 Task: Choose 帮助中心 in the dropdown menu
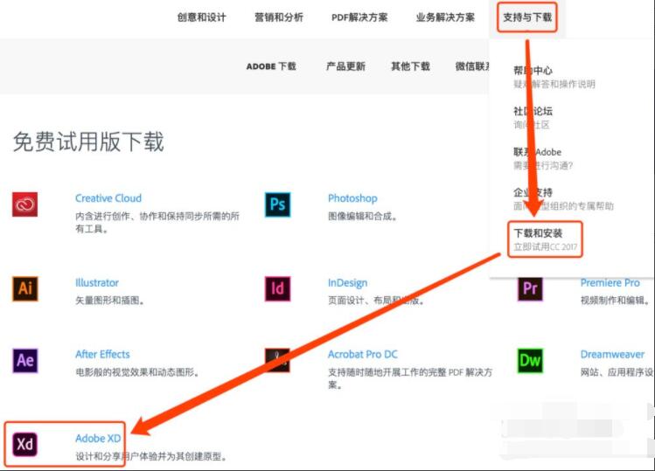(x=533, y=71)
